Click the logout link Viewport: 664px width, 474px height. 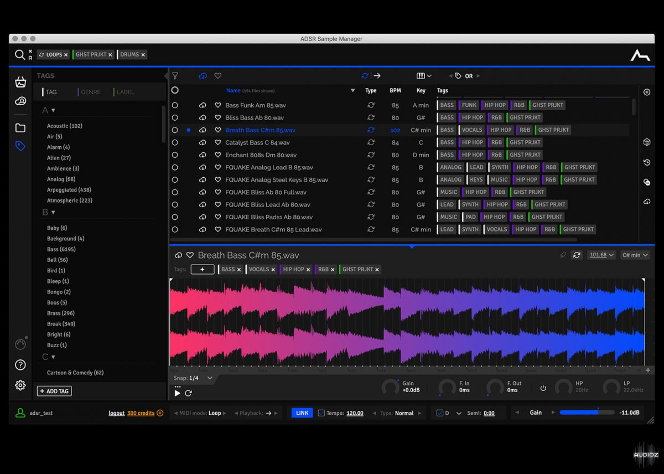(x=117, y=413)
